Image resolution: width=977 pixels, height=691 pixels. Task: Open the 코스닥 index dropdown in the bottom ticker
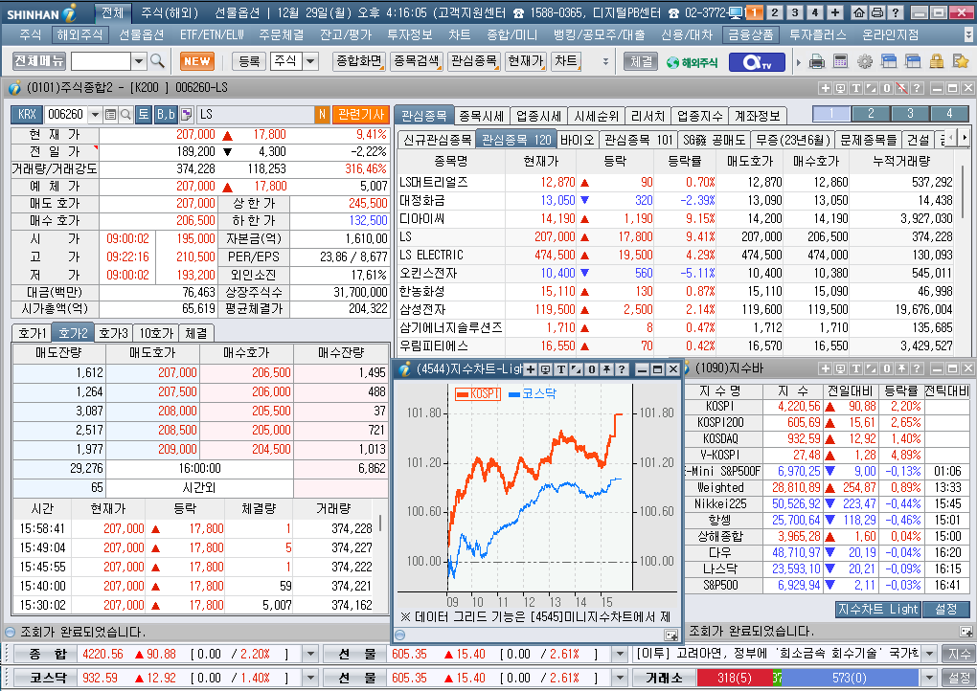(x=310, y=678)
